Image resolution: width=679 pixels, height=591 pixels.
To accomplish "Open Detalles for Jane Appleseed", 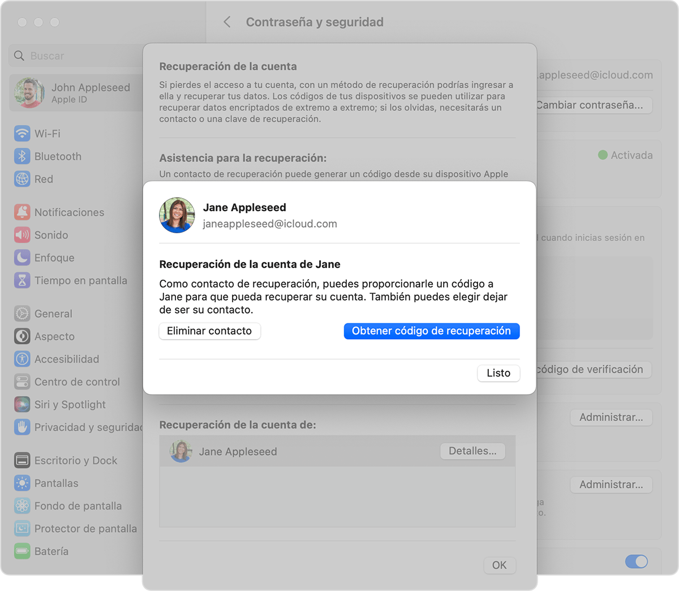I will pyautogui.click(x=472, y=451).
